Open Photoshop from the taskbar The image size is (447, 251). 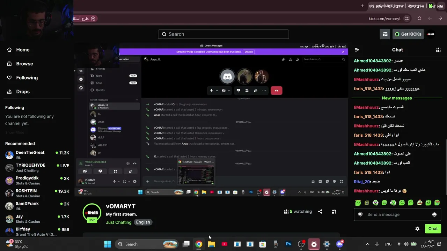tap(288, 244)
